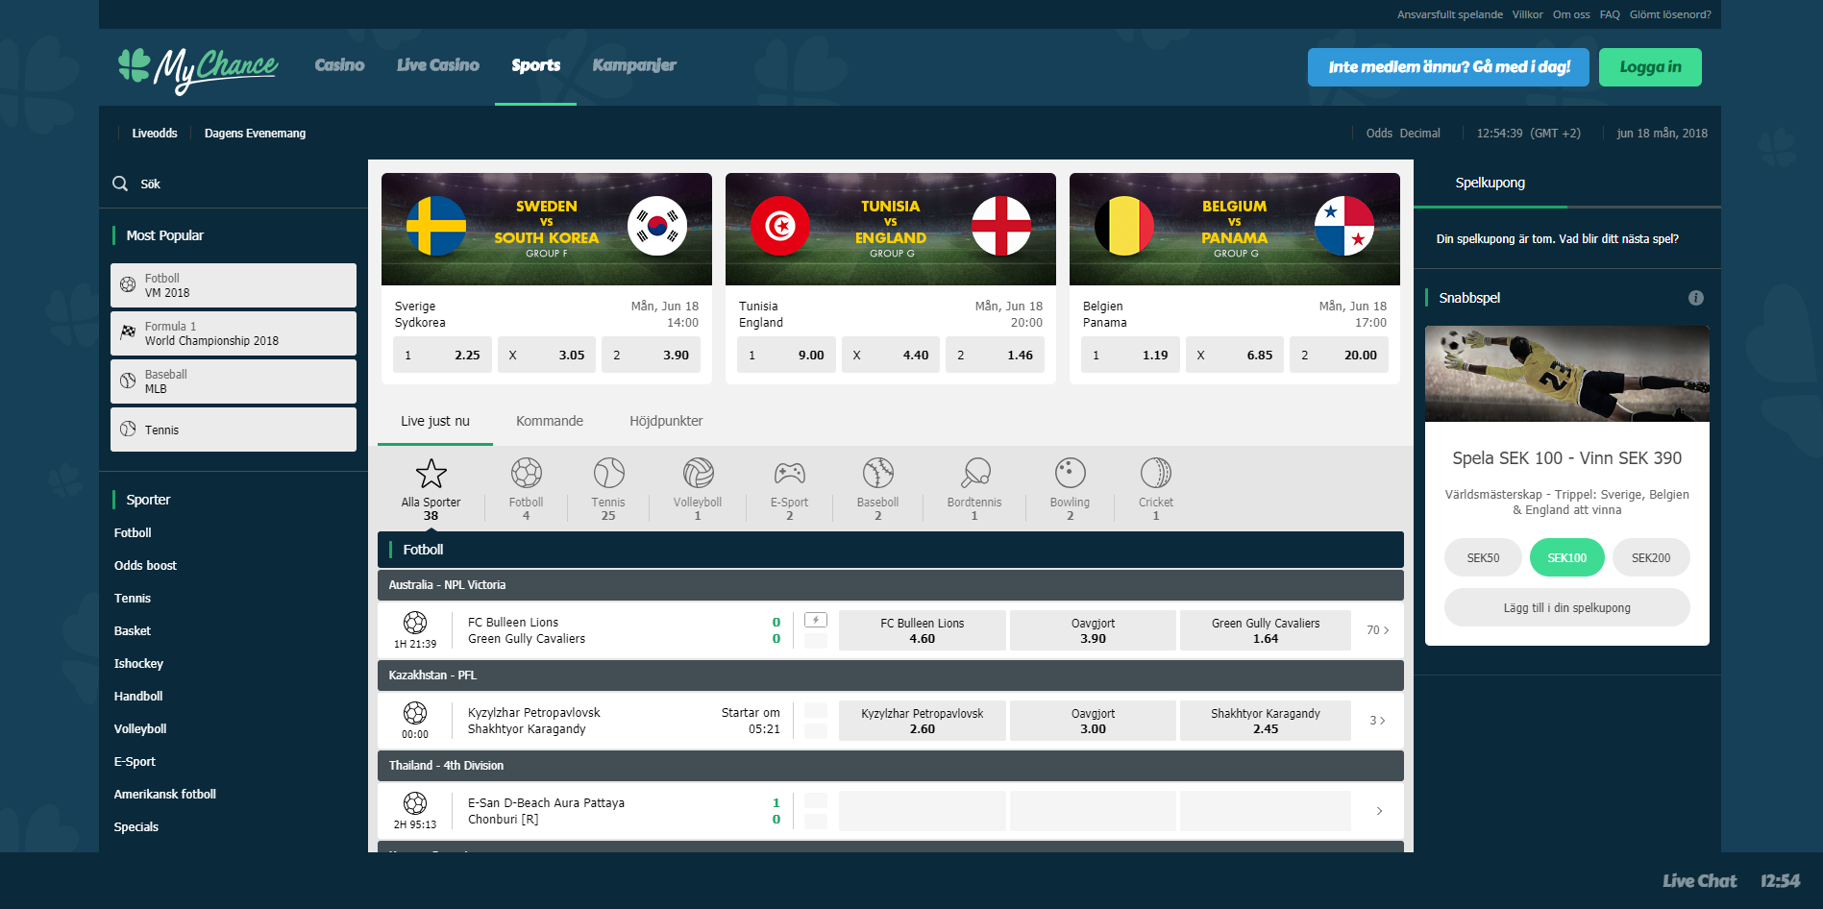Open the Glömt lösenord? link
The height and width of the screenshot is (909, 1823).
pos(1670,14)
